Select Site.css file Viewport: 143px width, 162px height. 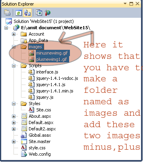[x=44, y=110]
